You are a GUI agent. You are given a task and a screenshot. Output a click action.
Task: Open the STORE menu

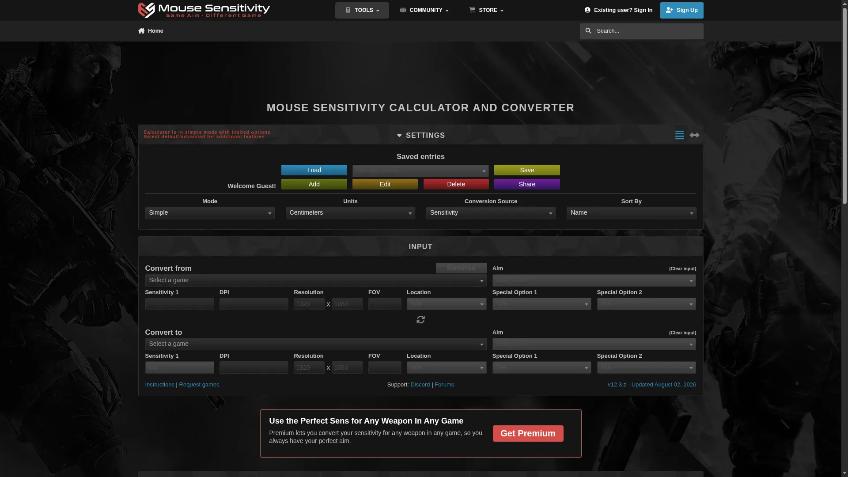tap(486, 10)
